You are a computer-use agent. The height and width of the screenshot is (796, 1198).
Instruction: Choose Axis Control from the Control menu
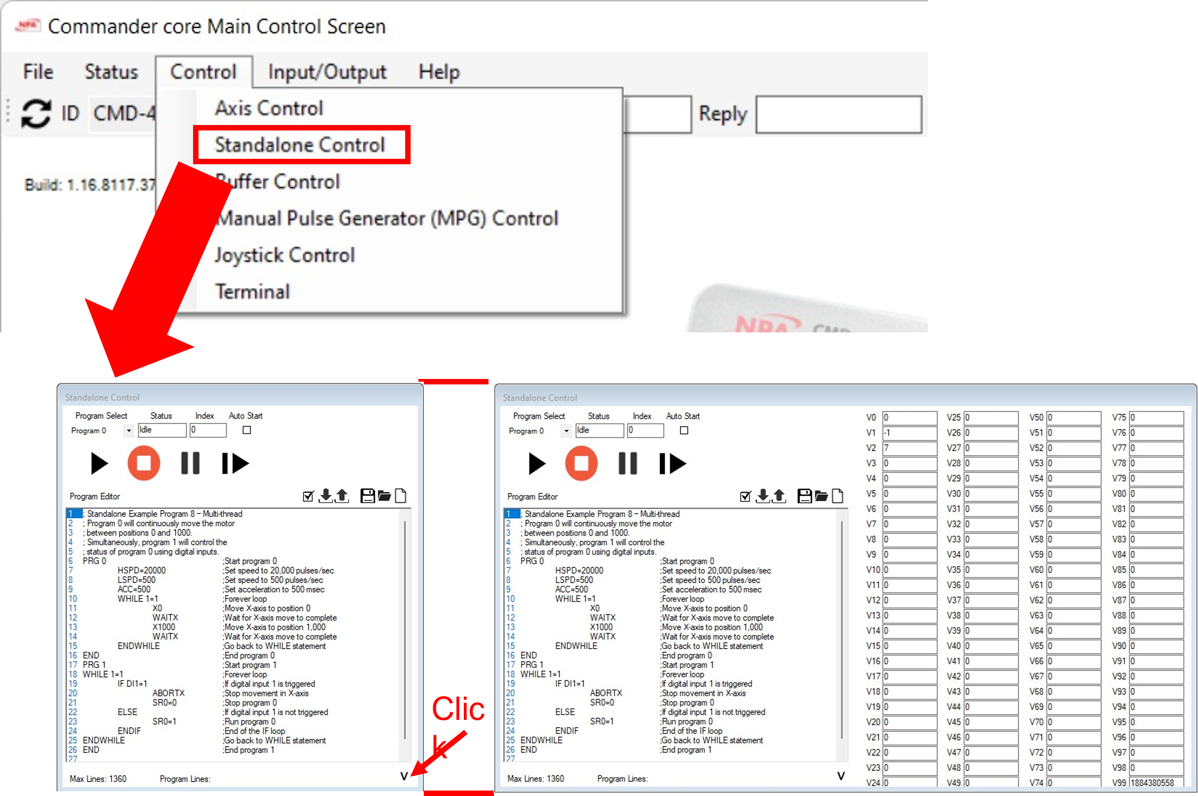coord(269,108)
